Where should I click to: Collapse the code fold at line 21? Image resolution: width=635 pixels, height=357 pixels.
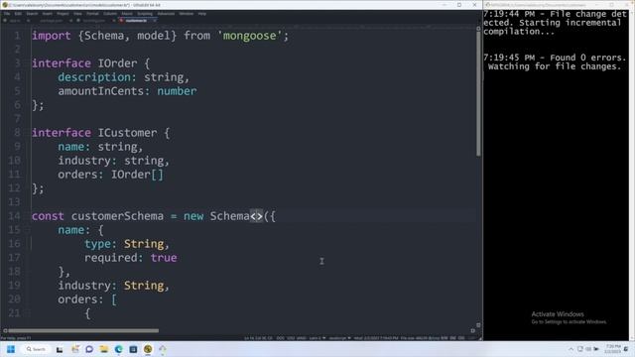coord(28,313)
